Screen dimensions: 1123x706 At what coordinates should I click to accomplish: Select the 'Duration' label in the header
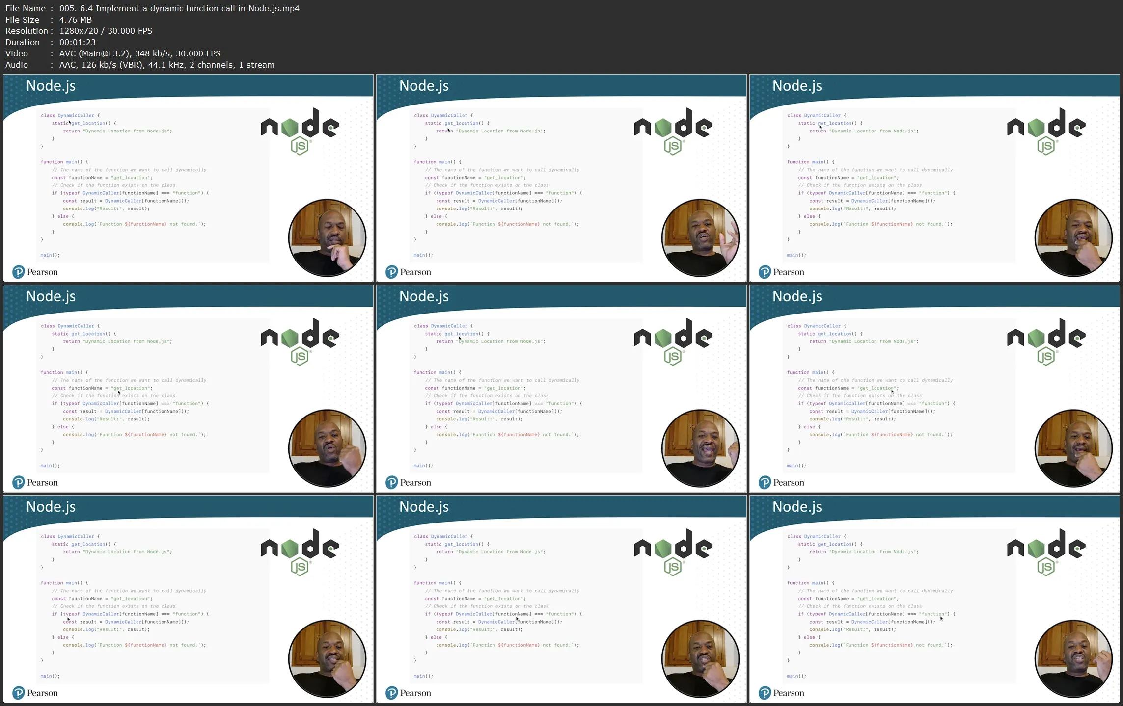pos(23,42)
